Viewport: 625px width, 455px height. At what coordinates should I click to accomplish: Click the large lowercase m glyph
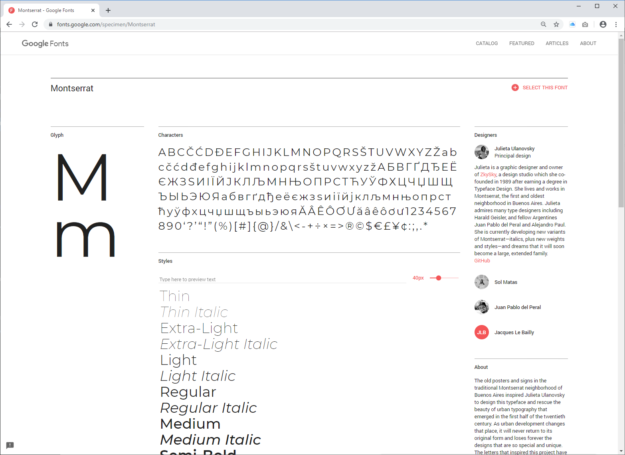(x=85, y=239)
